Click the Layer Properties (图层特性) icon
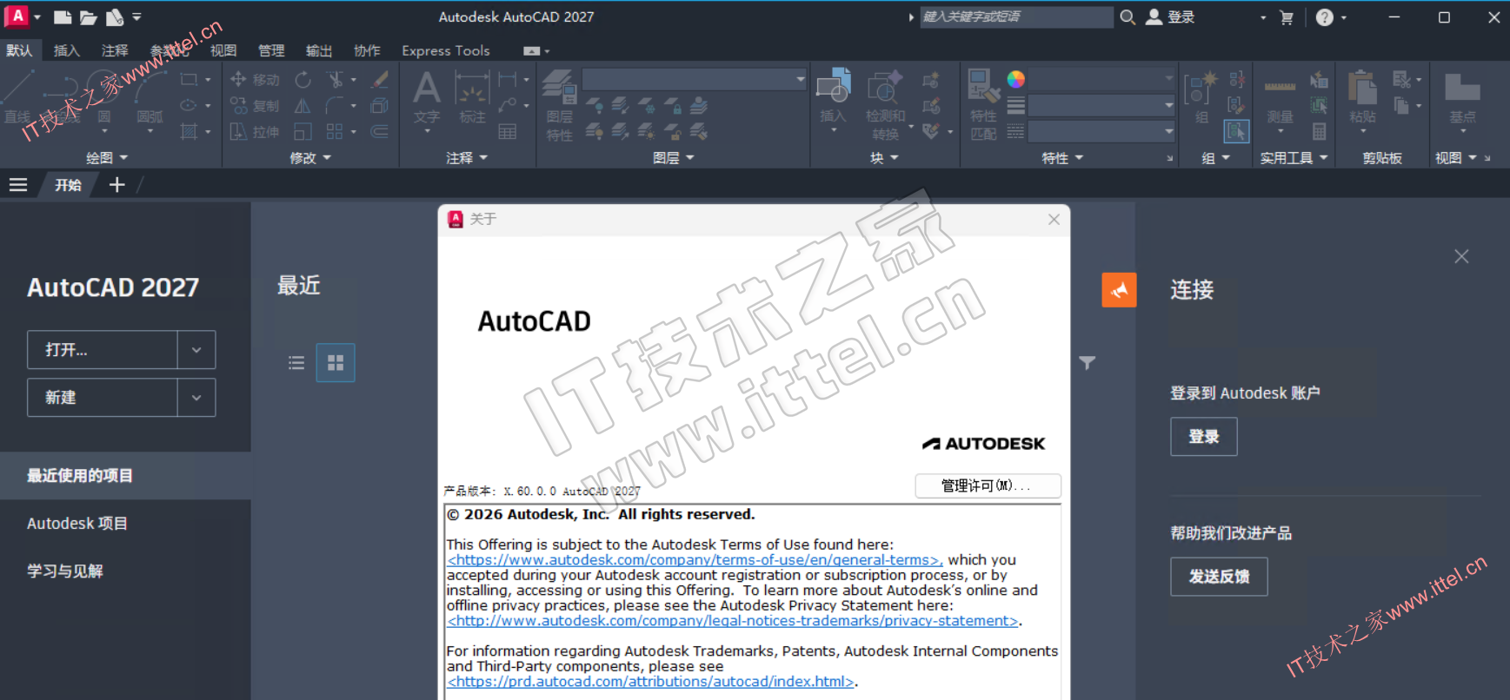1510x700 pixels. [x=559, y=90]
